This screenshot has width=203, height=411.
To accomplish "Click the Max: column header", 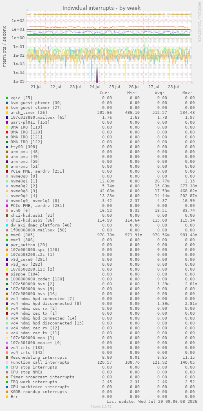I will coord(187,93).
